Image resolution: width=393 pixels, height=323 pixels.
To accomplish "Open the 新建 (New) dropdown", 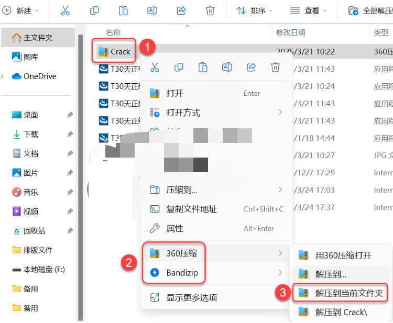I will (20, 11).
